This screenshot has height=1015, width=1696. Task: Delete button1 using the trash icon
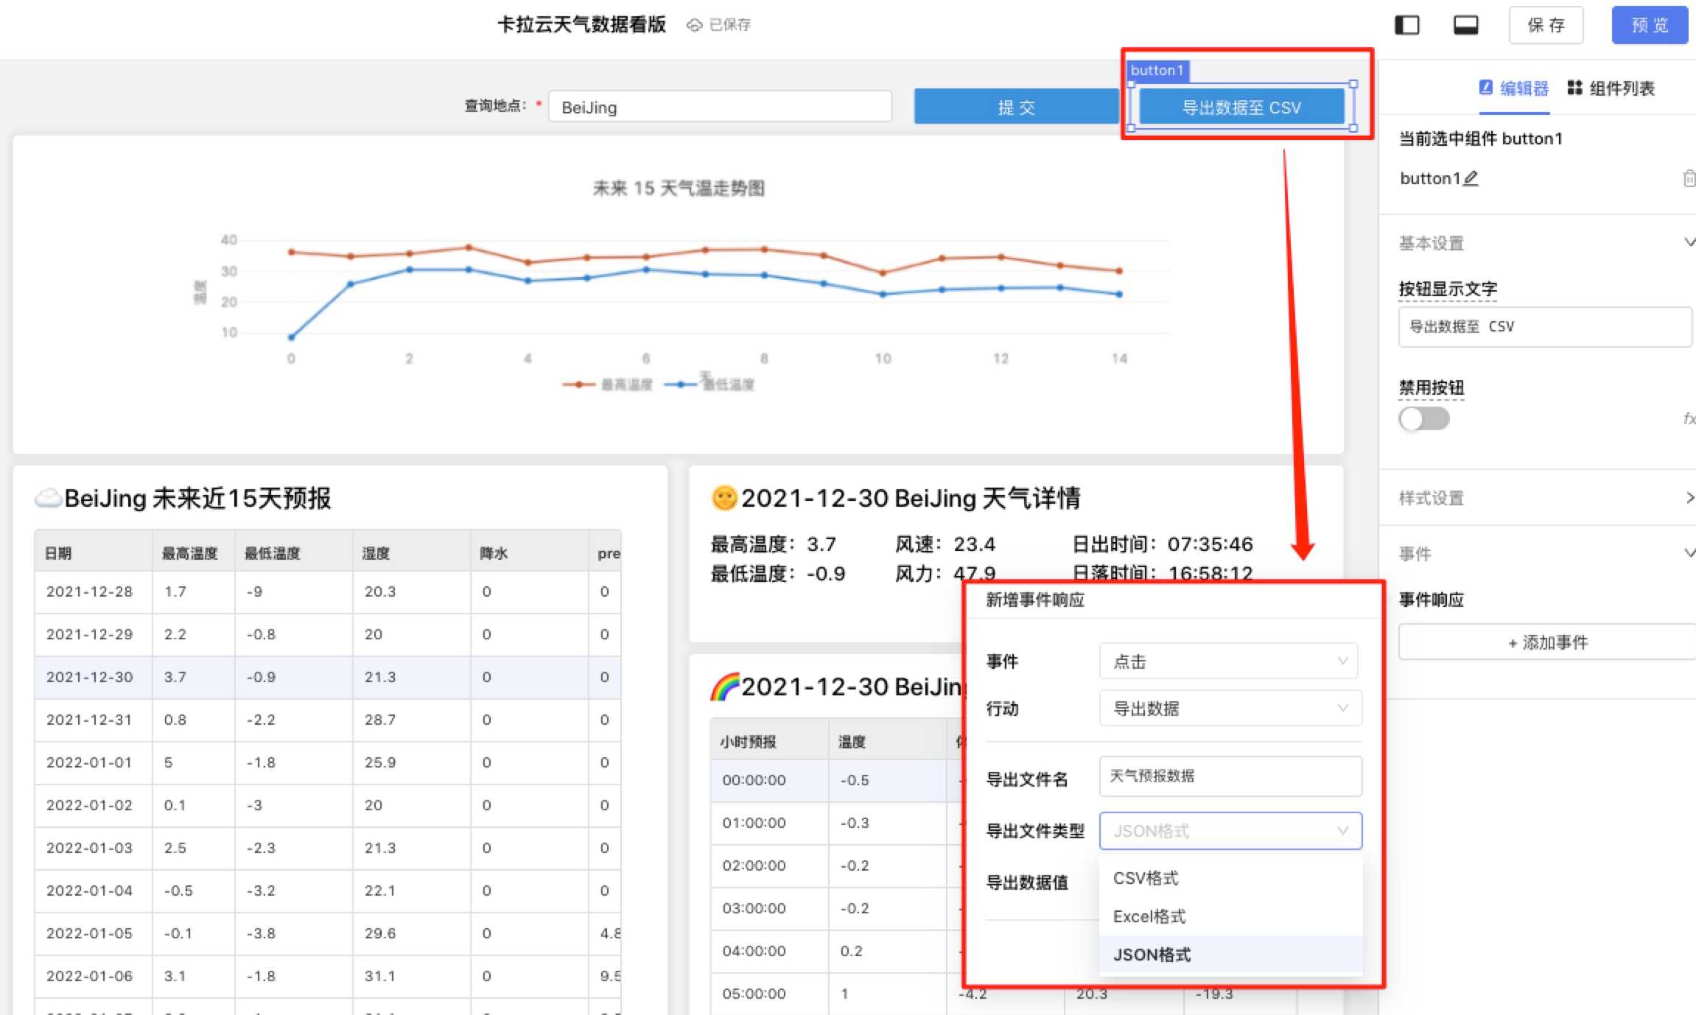(1689, 178)
